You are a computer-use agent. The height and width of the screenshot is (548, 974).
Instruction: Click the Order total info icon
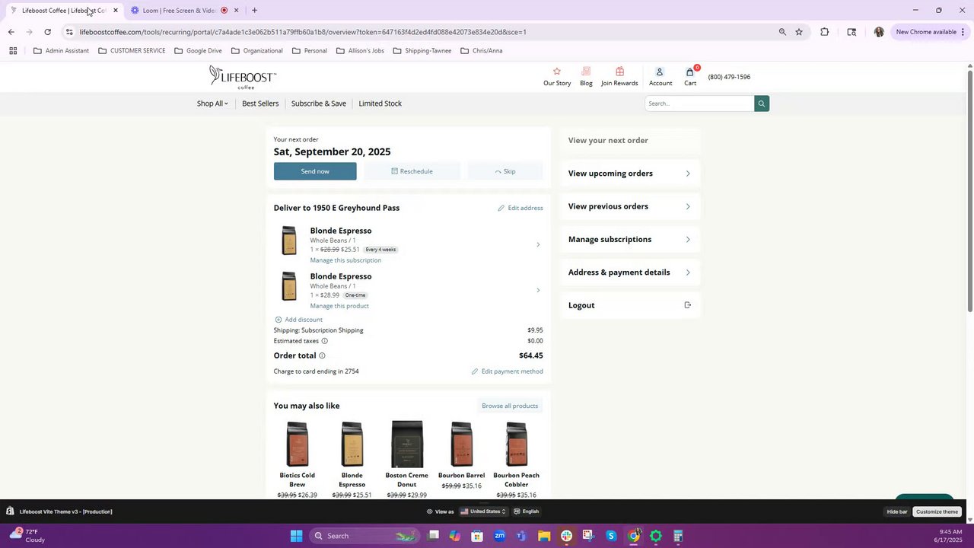pos(322,355)
